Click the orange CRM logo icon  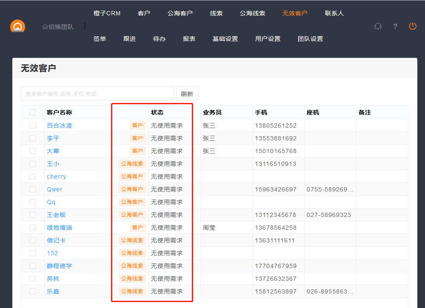pyautogui.click(x=17, y=26)
